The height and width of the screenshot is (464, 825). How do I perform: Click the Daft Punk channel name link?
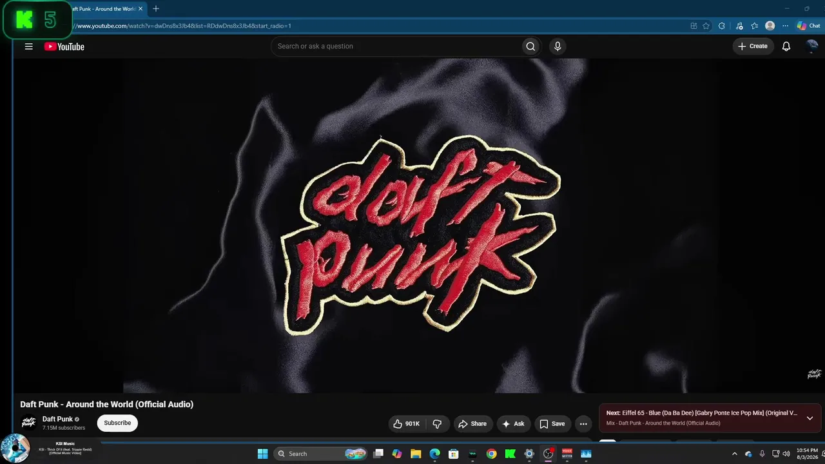pos(57,419)
